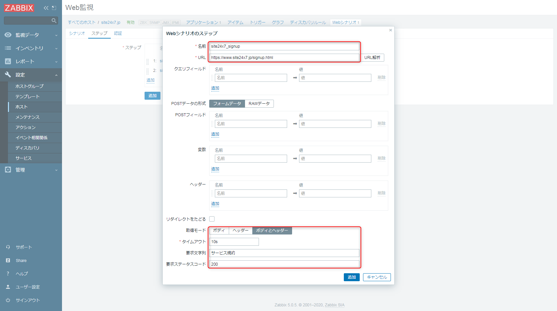Toggle the リダイレクトをたどる checkbox
557x311 pixels.
tap(212, 219)
